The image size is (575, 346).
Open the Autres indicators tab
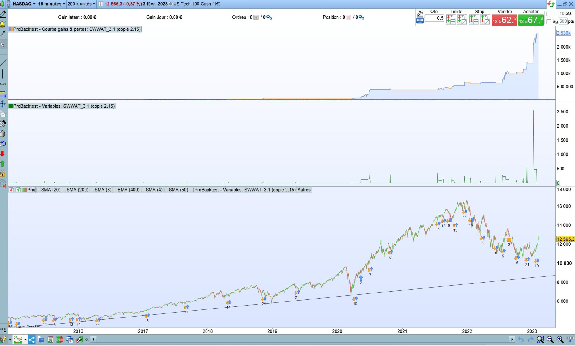[304, 190]
